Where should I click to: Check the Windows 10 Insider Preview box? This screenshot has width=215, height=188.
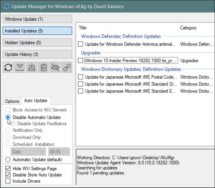click(81, 60)
